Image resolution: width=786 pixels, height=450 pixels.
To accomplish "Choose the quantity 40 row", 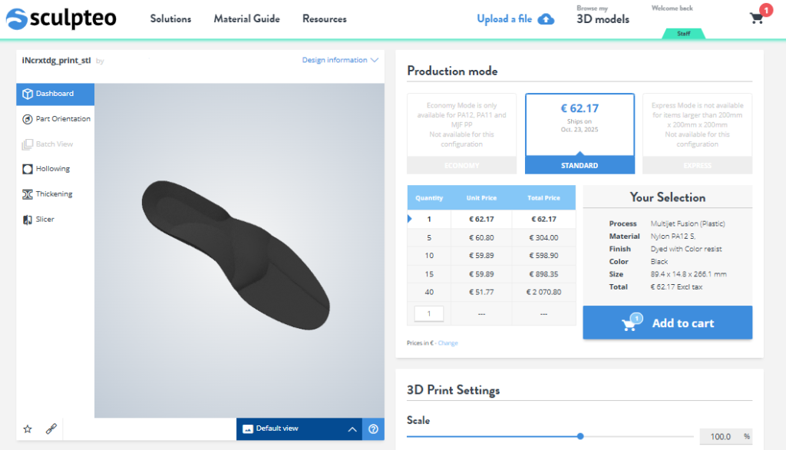I will click(491, 292).
